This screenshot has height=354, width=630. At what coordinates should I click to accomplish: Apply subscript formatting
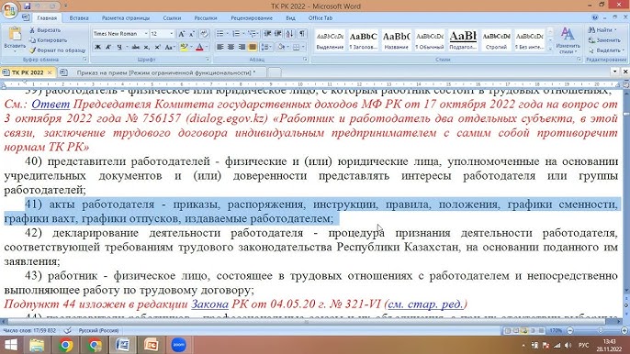(x=147, y=48)
